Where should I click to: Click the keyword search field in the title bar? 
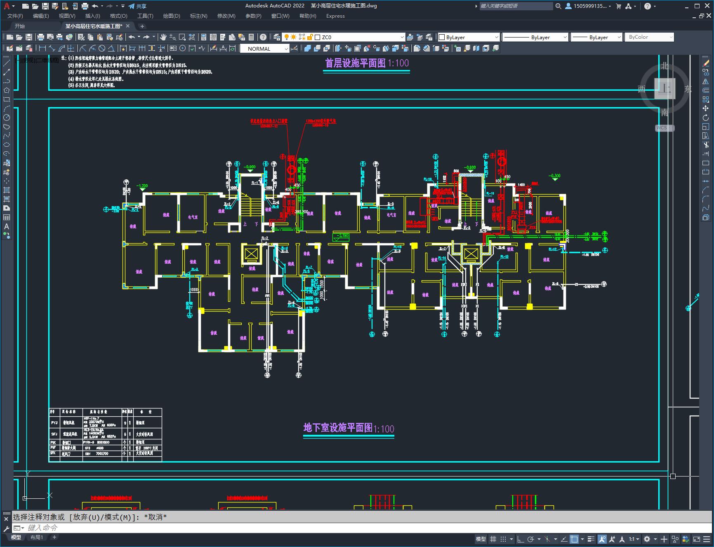516,6
